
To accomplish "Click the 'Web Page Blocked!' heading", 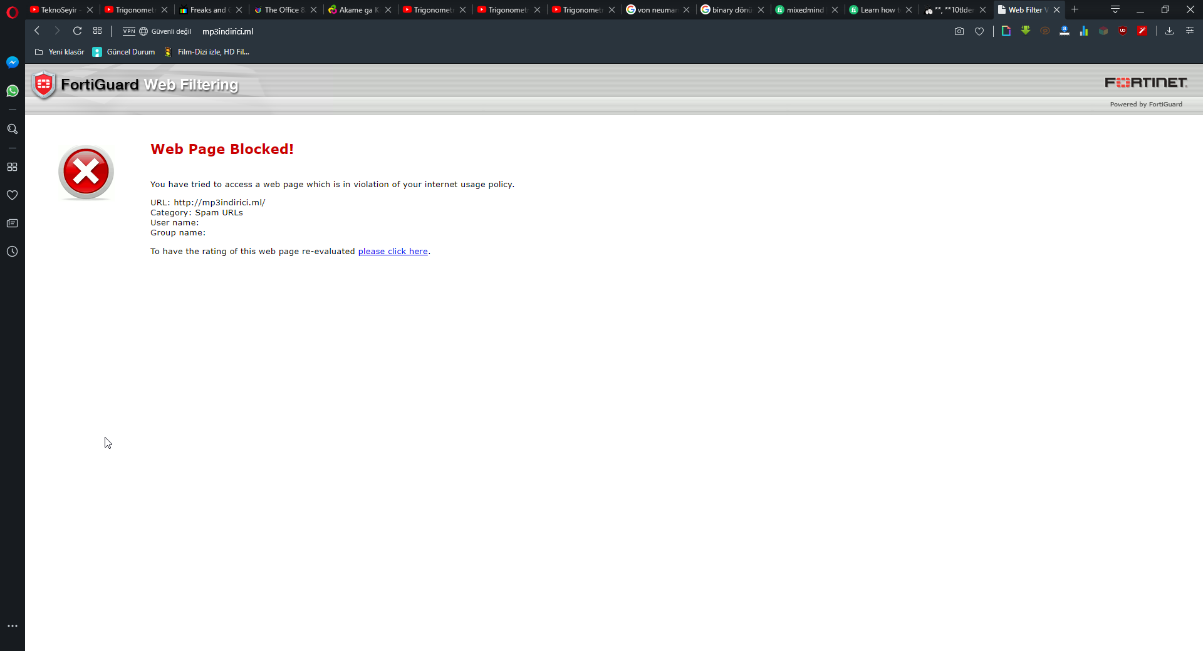I will (222, 150).
